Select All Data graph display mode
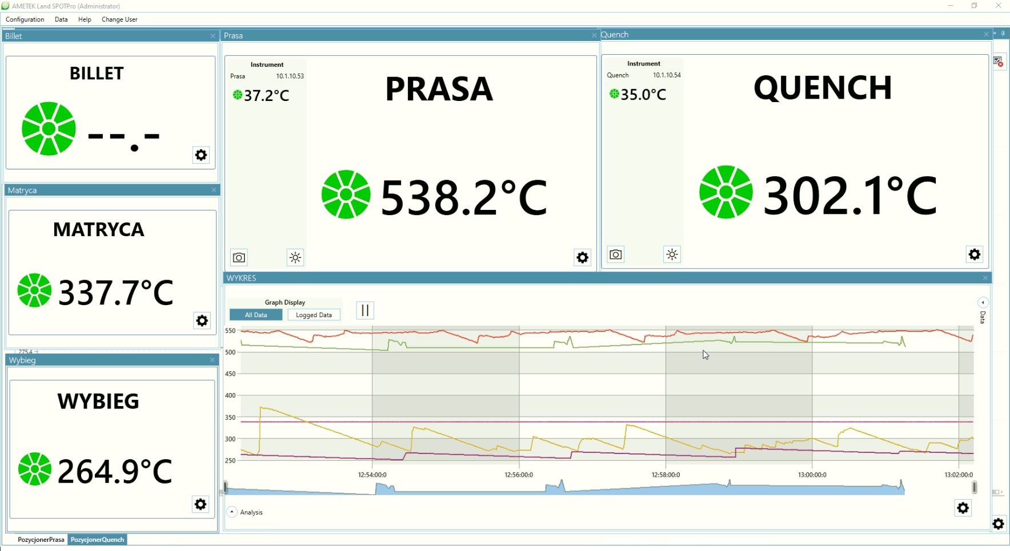This screenshot has height=551, width=1010. (256, 315)
